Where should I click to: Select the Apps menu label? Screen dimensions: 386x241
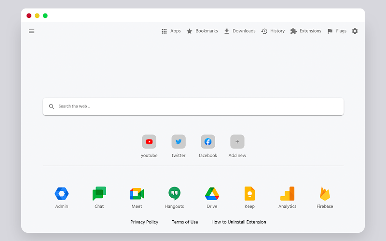(176, 31)
